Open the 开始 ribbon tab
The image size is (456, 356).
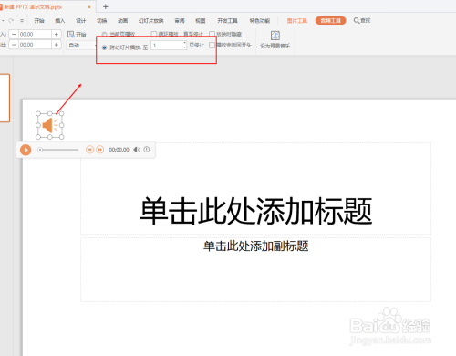point(39,21)
